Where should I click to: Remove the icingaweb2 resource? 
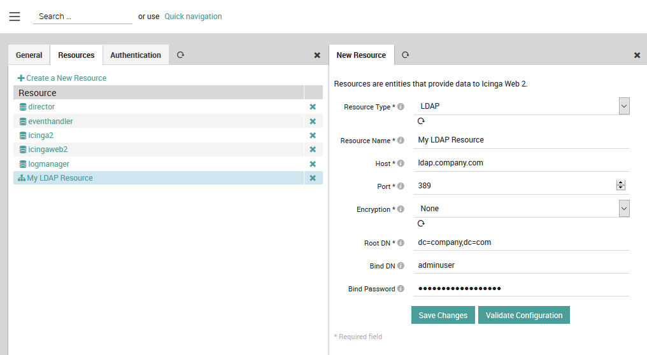313,150
